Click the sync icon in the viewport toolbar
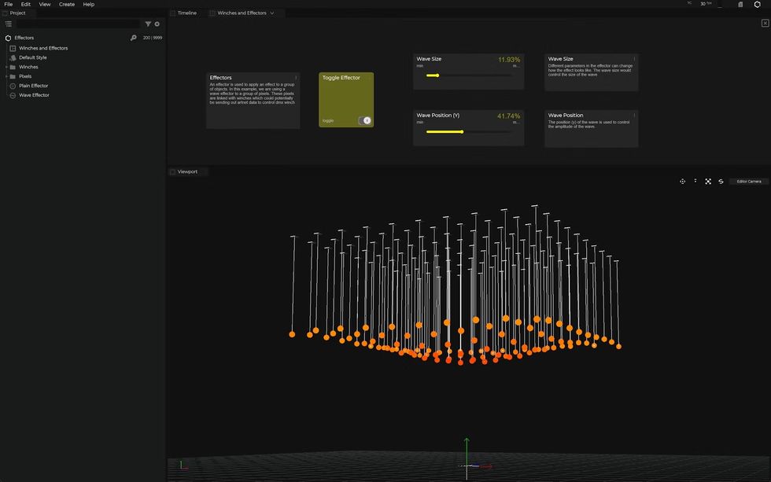Viewport: 771px width, 482px height. 721,181
